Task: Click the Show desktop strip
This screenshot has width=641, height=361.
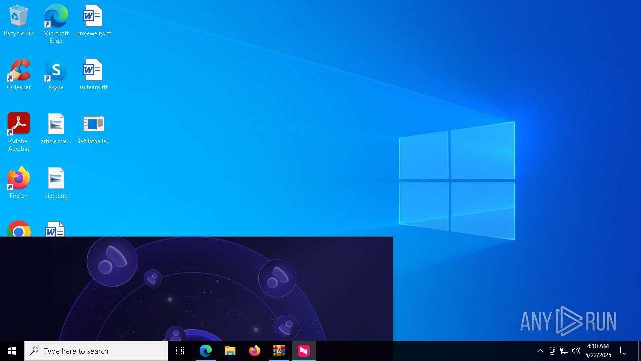Action: pos(639,351)
